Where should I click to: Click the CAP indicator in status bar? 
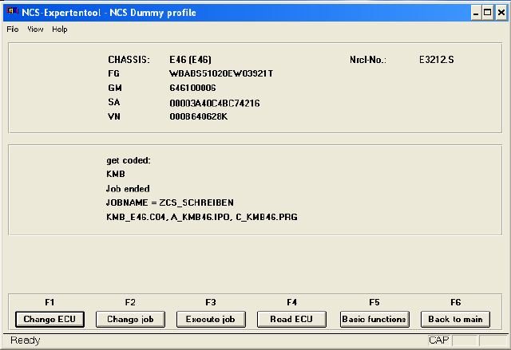438,340
